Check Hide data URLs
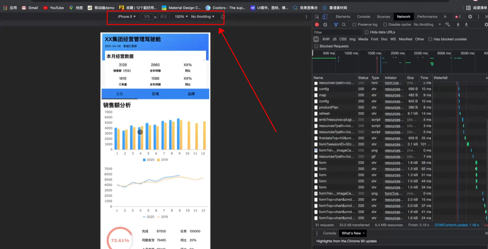Screen dimensions: 488x249 367,32
